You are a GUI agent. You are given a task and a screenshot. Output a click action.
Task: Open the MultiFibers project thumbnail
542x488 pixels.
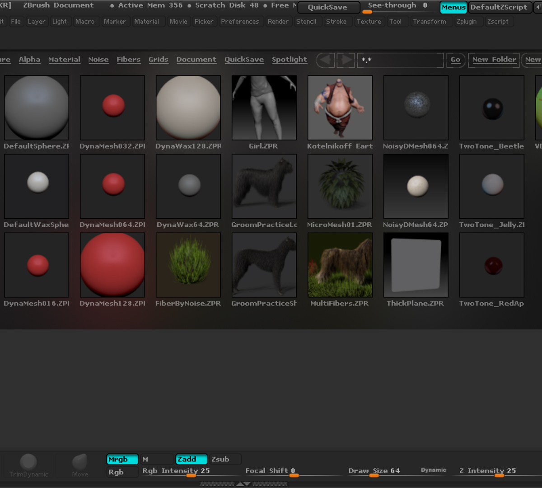(340, 265)
